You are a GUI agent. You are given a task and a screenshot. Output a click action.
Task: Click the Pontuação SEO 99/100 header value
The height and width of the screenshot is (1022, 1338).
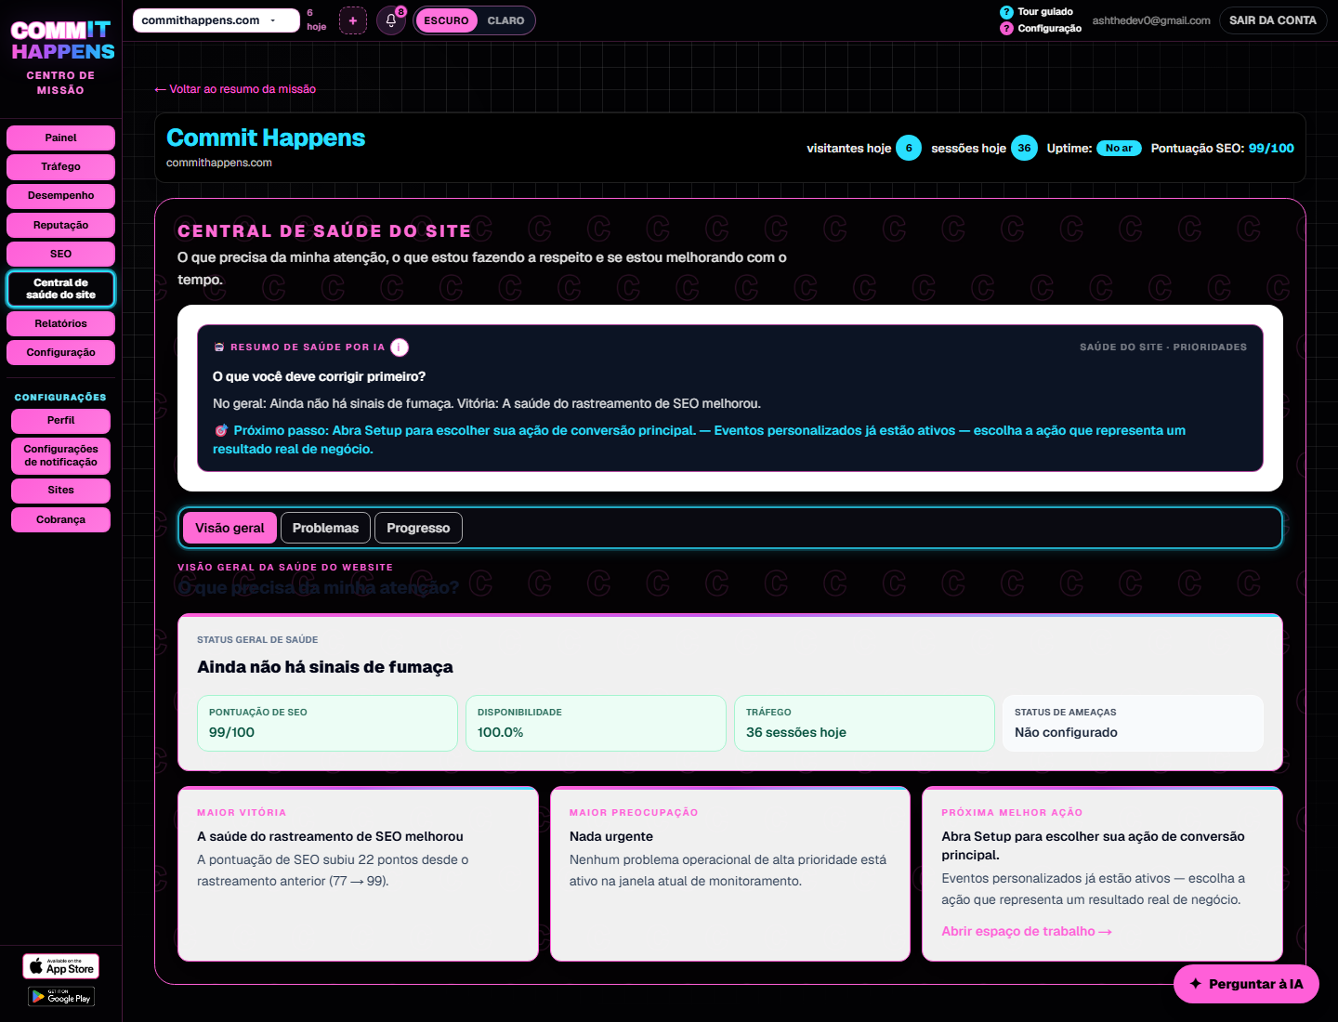[x=1271, y=148]
